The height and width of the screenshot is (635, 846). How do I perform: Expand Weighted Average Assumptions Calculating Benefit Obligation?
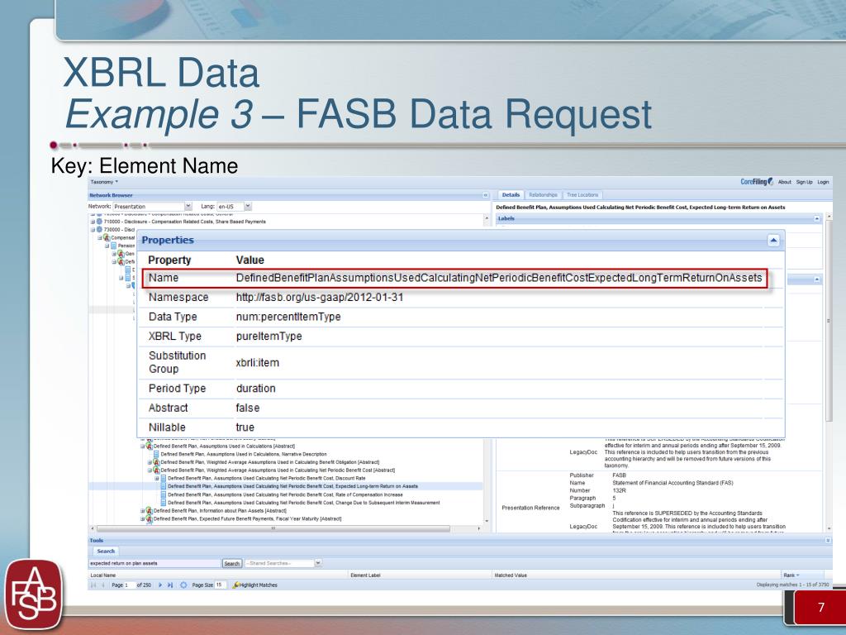click(150, 462)
